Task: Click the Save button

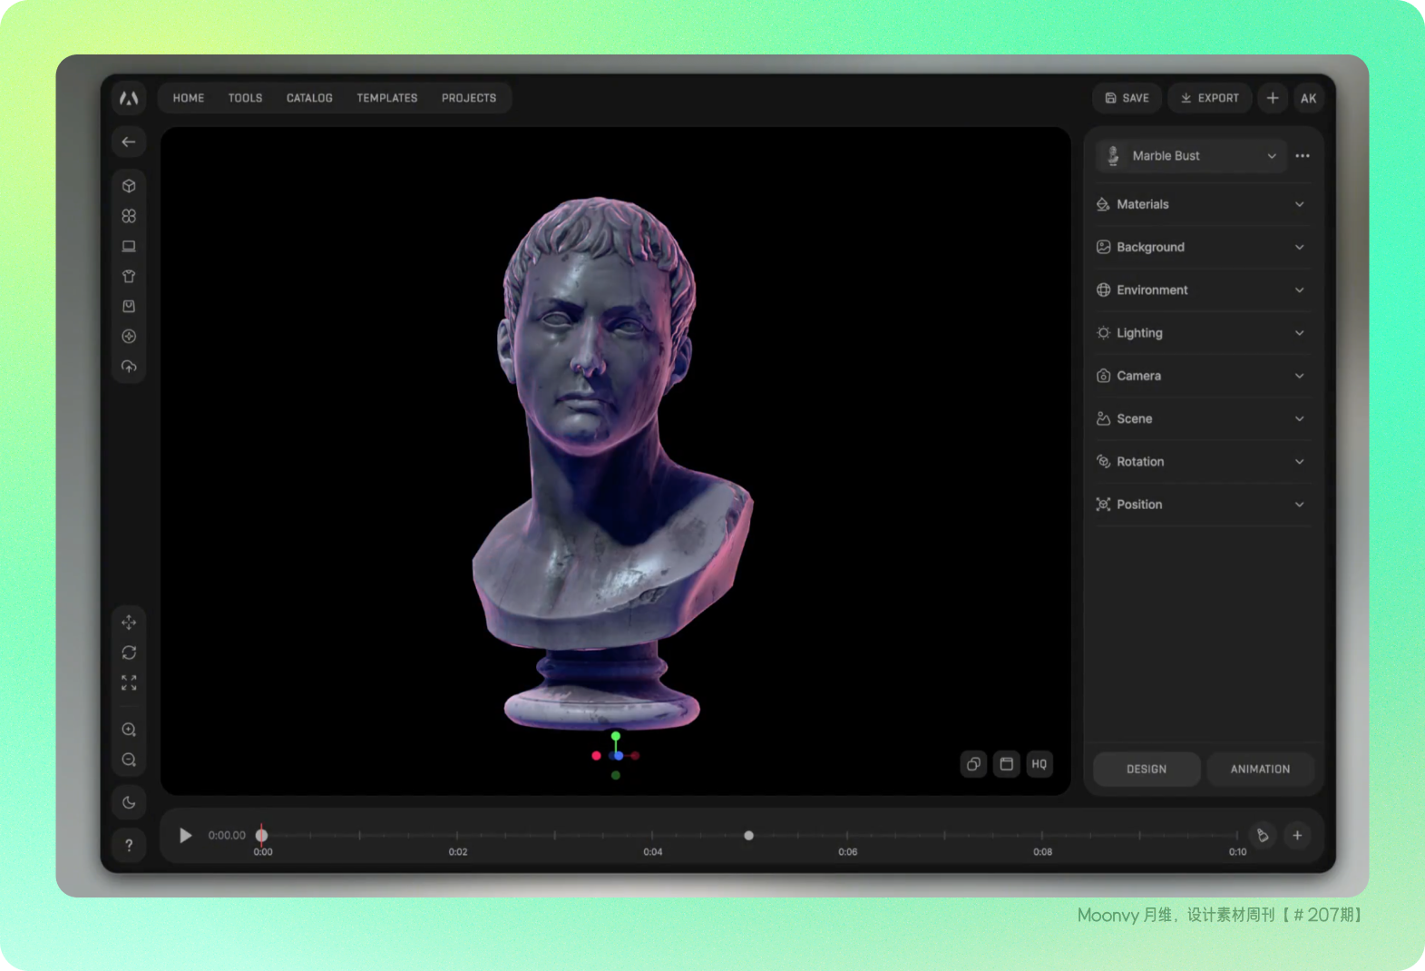Action: 1127,98
